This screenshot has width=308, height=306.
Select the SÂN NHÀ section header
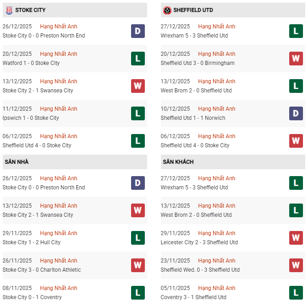(x=17, y=162)
